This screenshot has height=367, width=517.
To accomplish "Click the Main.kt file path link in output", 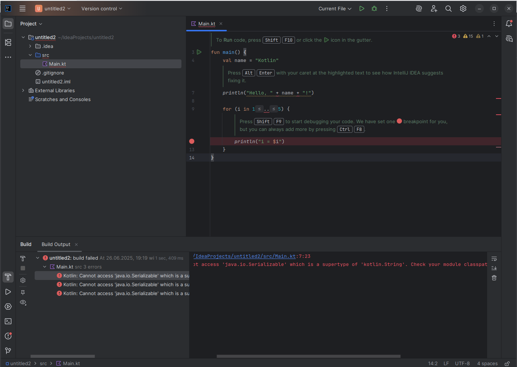I will tap(244, 256).
